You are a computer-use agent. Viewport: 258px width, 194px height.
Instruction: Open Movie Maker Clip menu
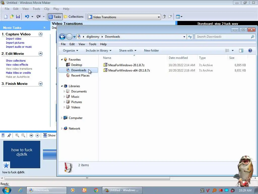(x=47, y=9)
